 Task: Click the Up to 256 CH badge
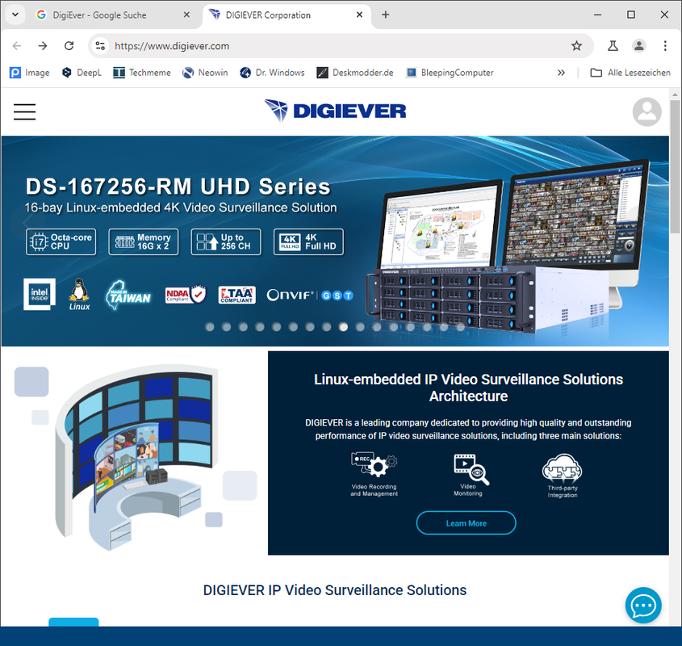226,241
